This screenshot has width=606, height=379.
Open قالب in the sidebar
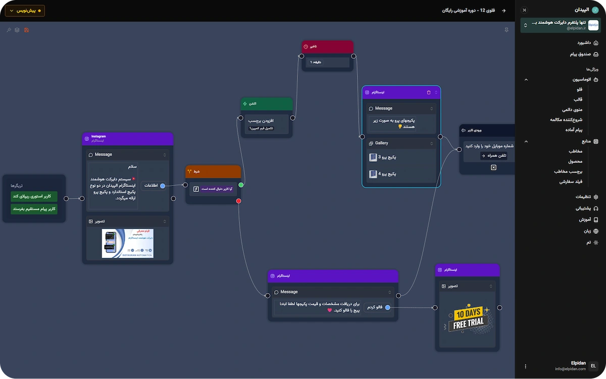pyautogui.click(x=578, y=99)
